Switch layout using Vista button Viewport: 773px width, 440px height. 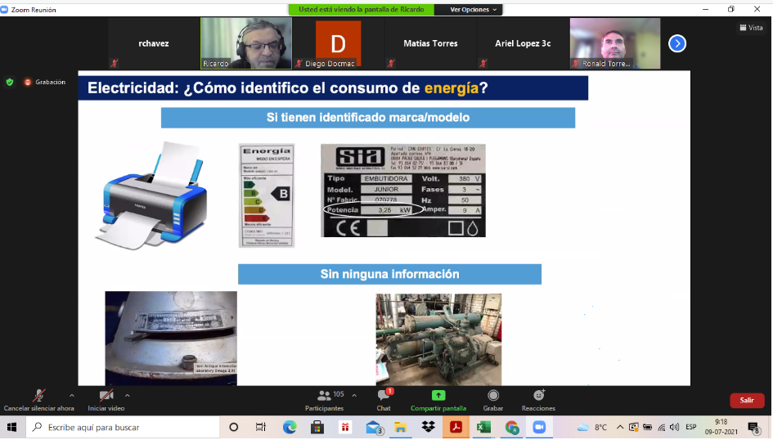click(x=749, y=27)
